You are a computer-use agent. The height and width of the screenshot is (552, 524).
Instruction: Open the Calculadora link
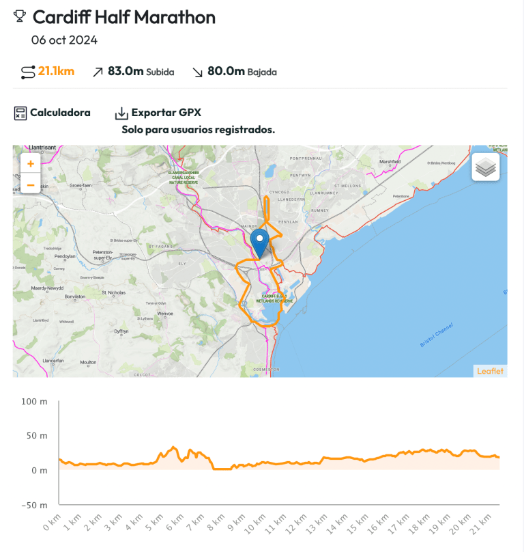point(60,113)
